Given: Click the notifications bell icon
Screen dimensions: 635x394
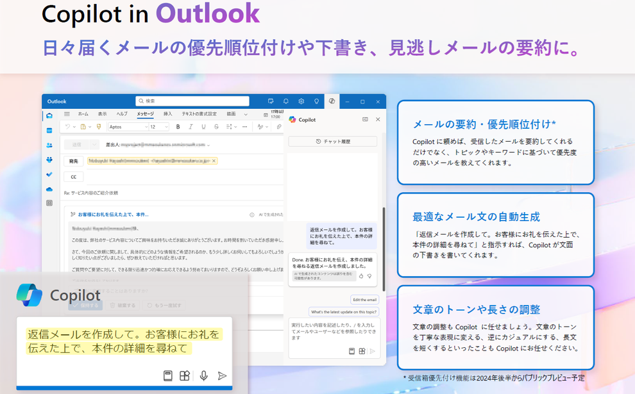Looking at the screenshot, I should pyautogui.click(x=286, y=101).
